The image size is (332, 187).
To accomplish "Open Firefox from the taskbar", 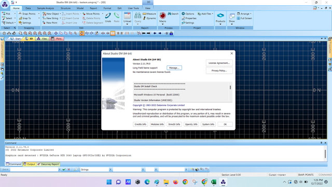I will tap(175, 182).
